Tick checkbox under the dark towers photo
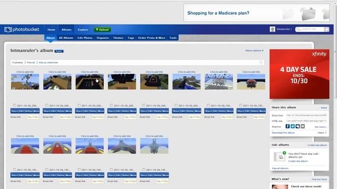 111,105
